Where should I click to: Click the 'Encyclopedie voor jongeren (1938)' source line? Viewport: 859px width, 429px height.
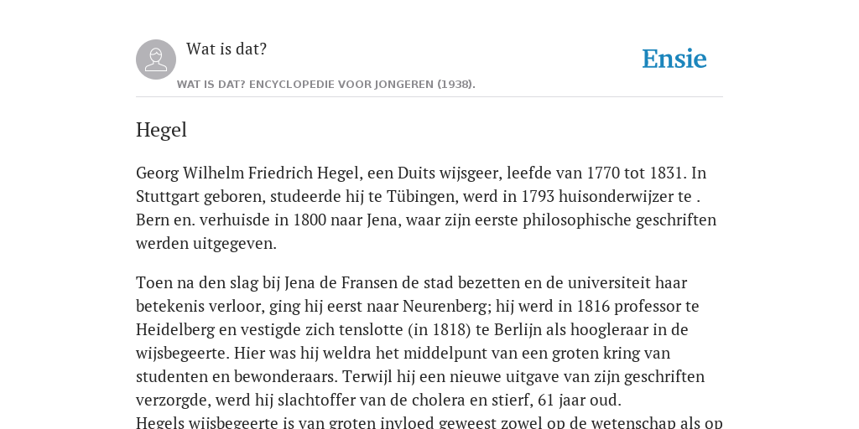point(326,85)
